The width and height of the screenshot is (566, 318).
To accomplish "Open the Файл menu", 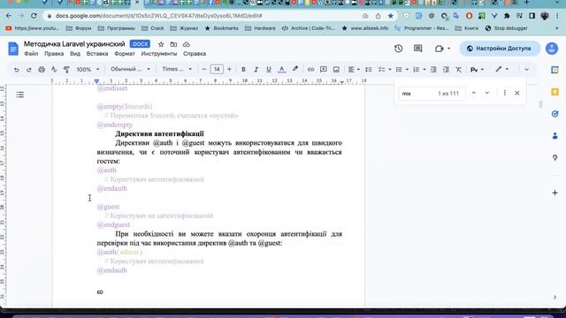I will (31, 54).
